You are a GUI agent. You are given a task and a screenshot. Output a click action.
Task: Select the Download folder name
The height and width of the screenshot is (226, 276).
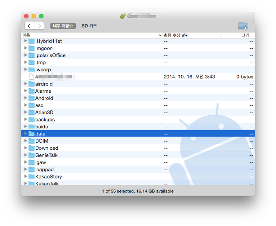click(x=47, y=148)
